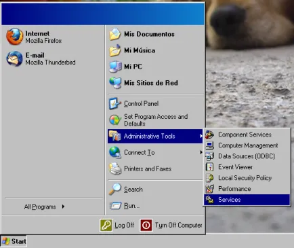Click the Run... label
The height and width of the screenshot is (248, 294).
point(131,206)
